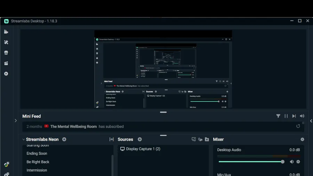This screenshot has height=176, width=313.
Task: Open the App Store icon in sidebar
Action: click(6, 53)
